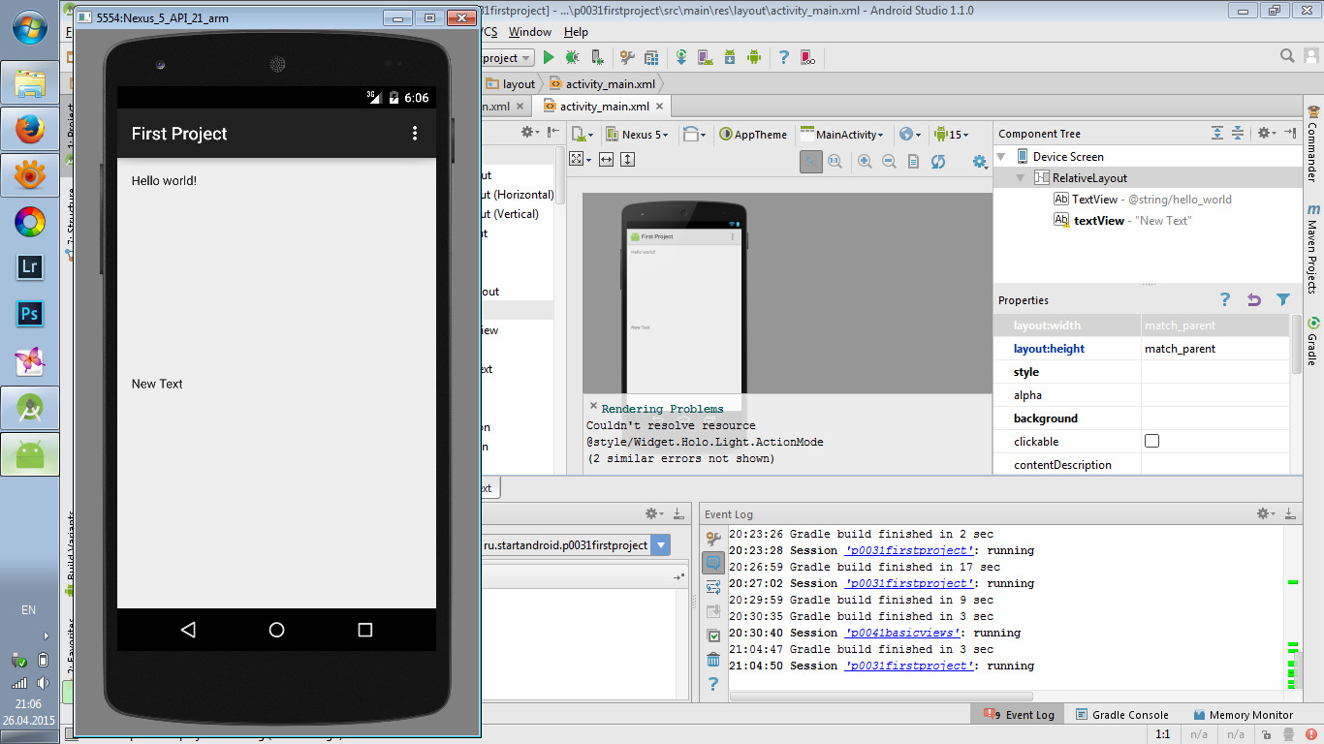Click Mark all as read in Event Log
This screenshot has height=744, width=1324.
point(713,635)
